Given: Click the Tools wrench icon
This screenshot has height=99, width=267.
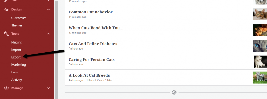Looking at the screenshot, I should click(6, 34).
